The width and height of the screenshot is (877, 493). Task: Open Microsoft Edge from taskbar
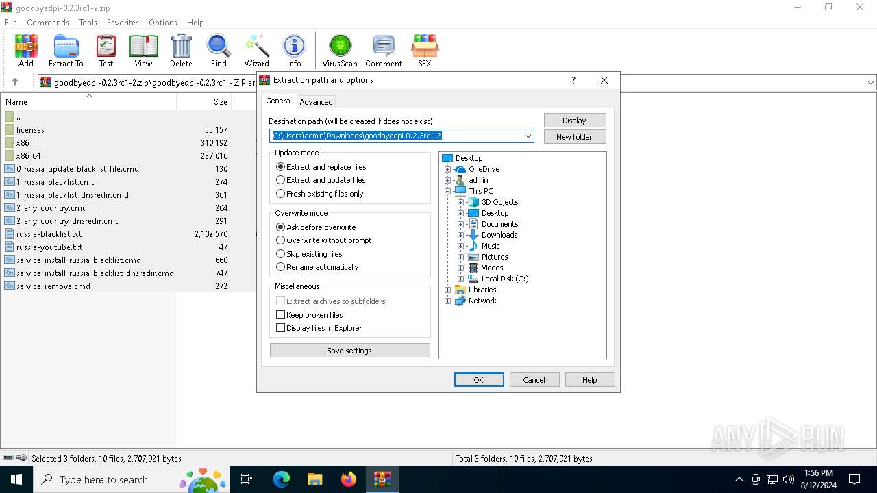pyautogui.click(x=282, y=479)
